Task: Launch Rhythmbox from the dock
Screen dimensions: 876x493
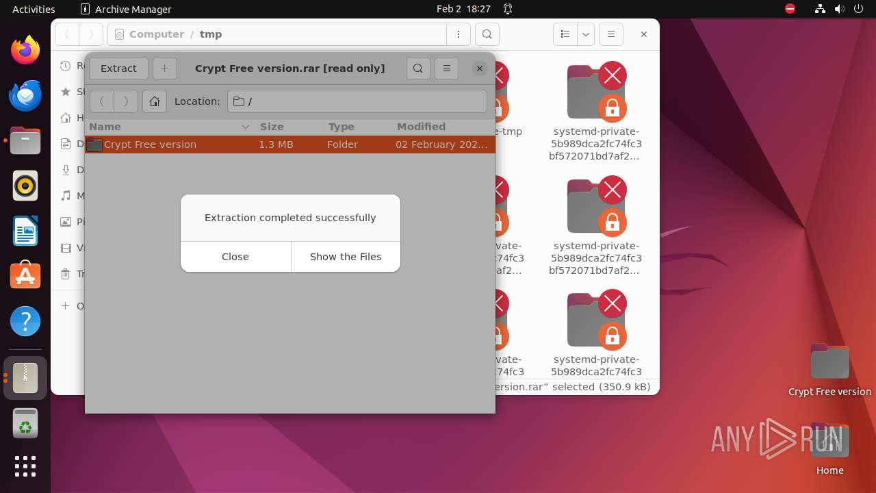Action: click(25, 186)
